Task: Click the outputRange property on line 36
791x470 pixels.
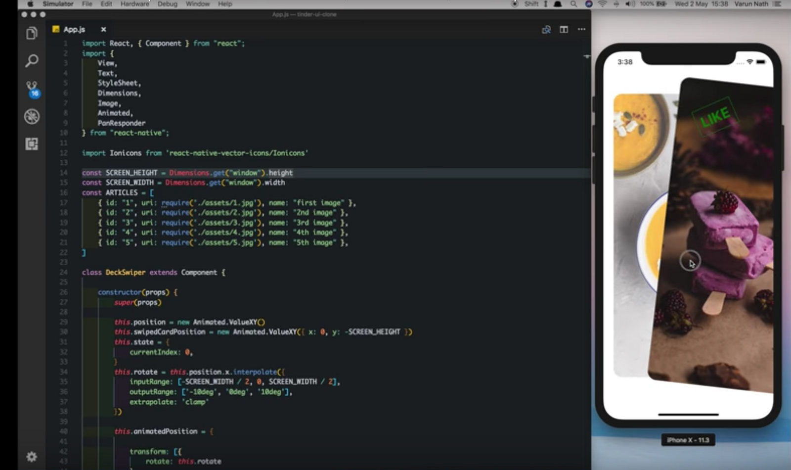Action: pos(152,392)
